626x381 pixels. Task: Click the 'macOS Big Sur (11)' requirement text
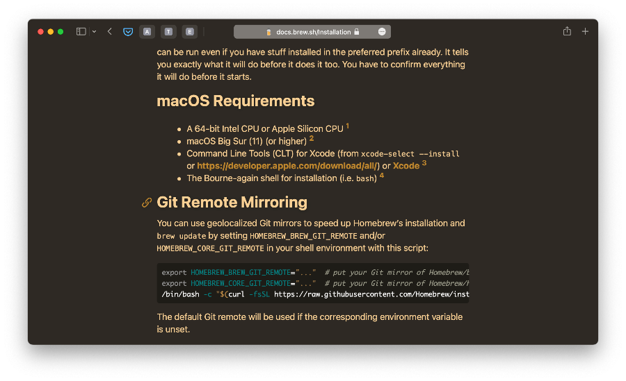pos(247,141)
